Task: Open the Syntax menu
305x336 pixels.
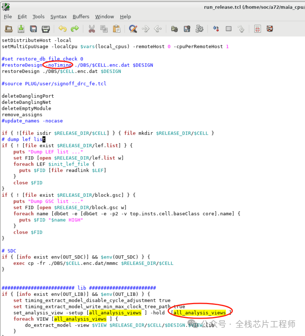Action: (x=59, y=17)
